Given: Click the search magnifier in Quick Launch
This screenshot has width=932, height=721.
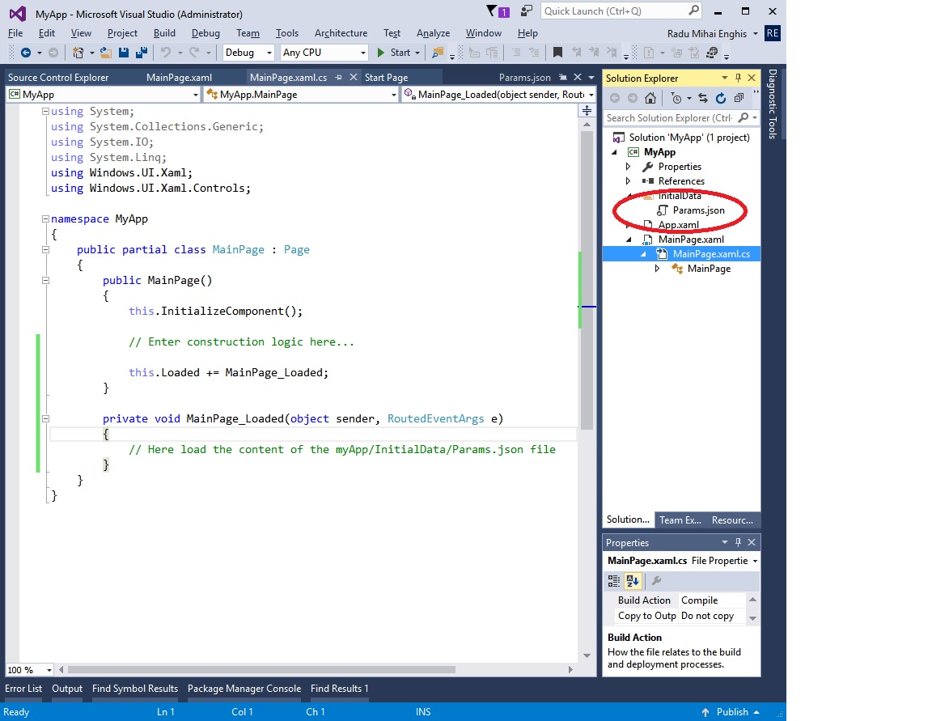Looking at the screenshot, I should click(x=693, y=11).
